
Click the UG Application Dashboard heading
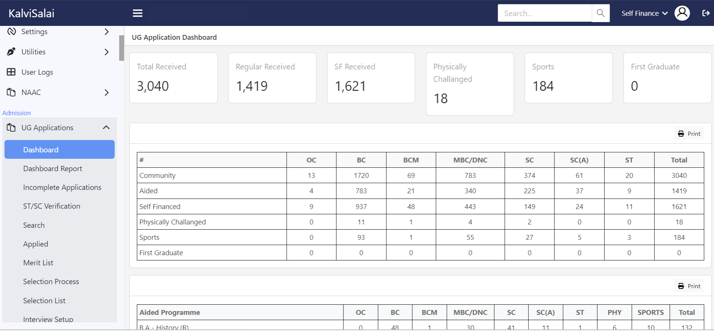point(174,37)
